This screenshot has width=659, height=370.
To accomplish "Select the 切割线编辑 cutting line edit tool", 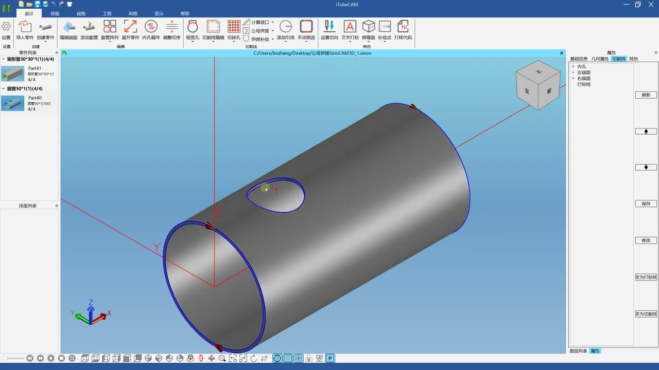I will [213, 30].
